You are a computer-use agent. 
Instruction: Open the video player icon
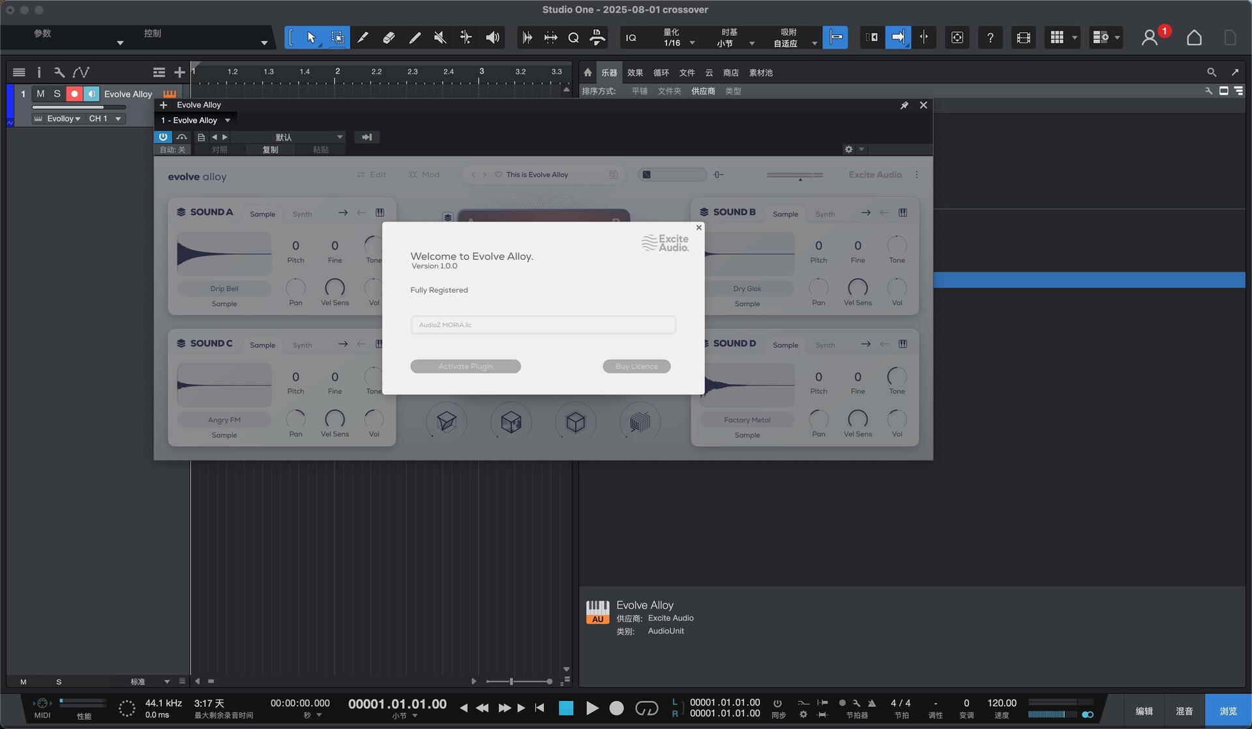pos(1023,37)
